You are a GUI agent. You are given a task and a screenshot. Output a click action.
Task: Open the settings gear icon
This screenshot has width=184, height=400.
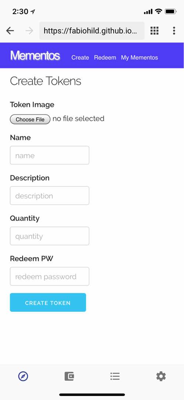click(161, 376)
